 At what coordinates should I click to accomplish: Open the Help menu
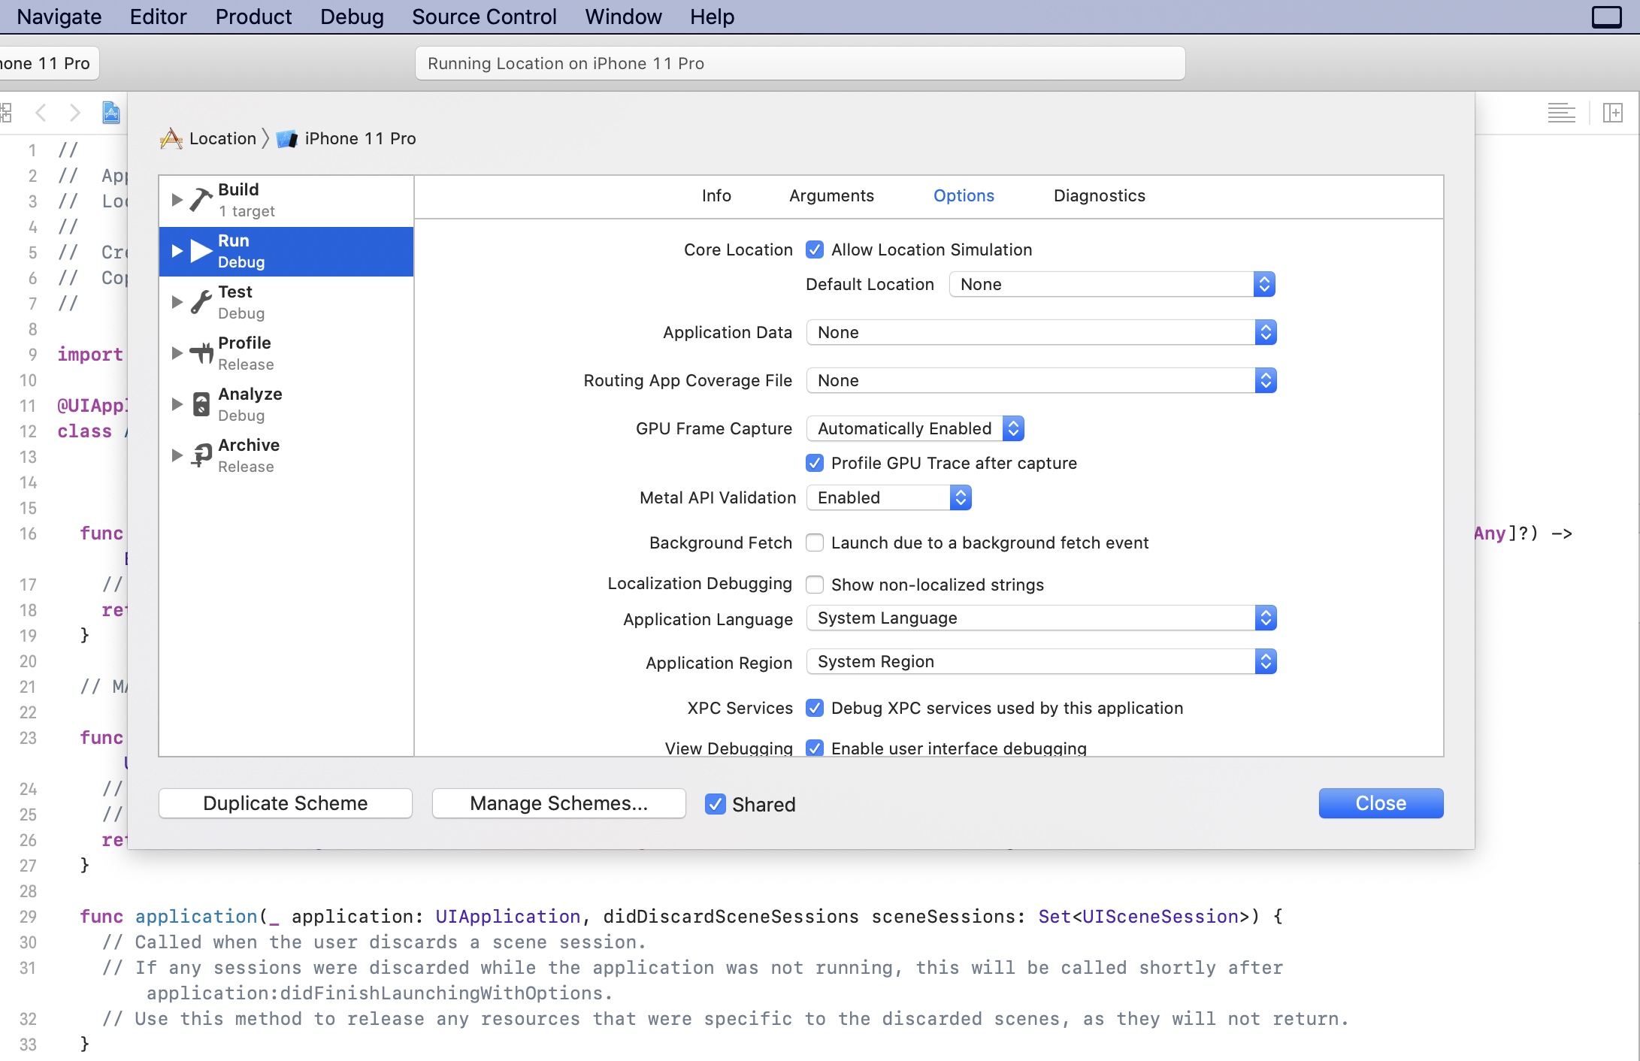click(x=712, y=17)
